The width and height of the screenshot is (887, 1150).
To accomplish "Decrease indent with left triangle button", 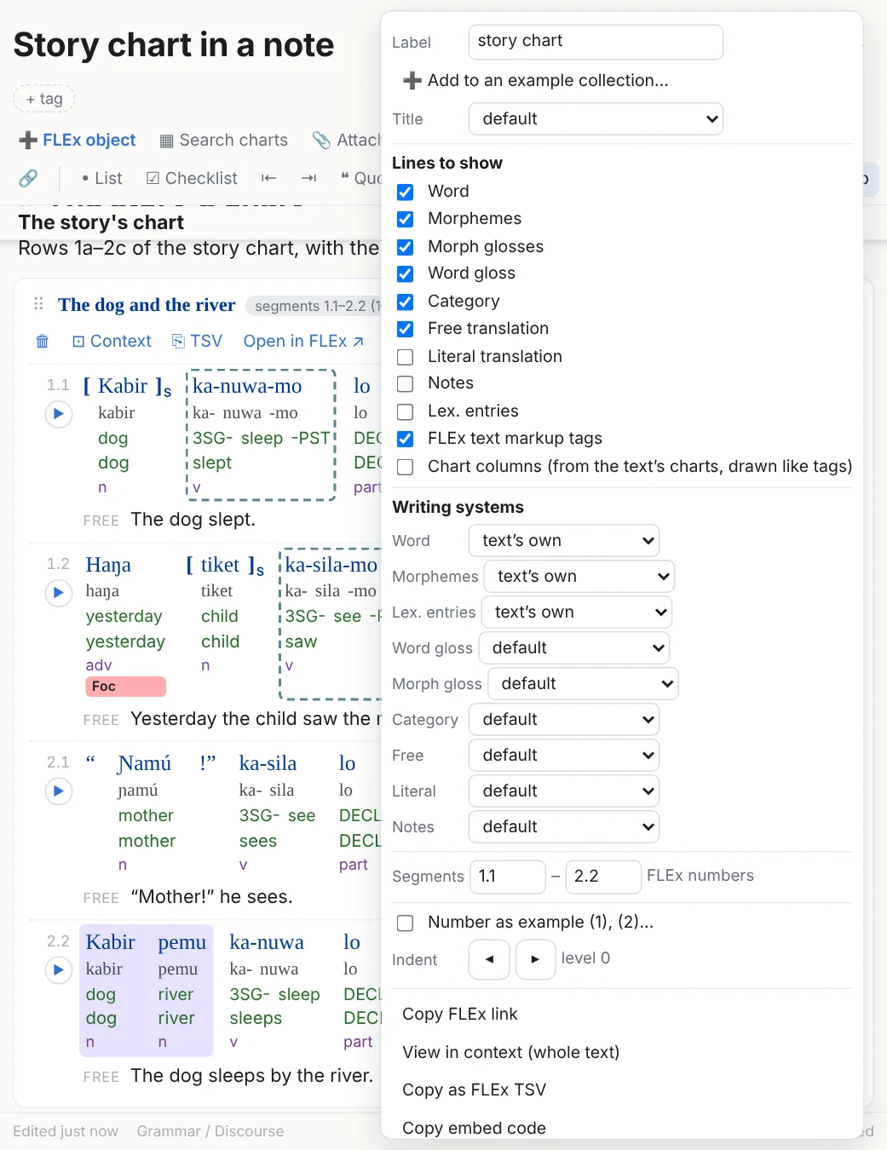I will 489,960.
